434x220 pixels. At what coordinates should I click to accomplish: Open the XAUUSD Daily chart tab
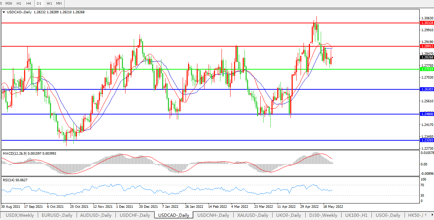pos(252,215)
